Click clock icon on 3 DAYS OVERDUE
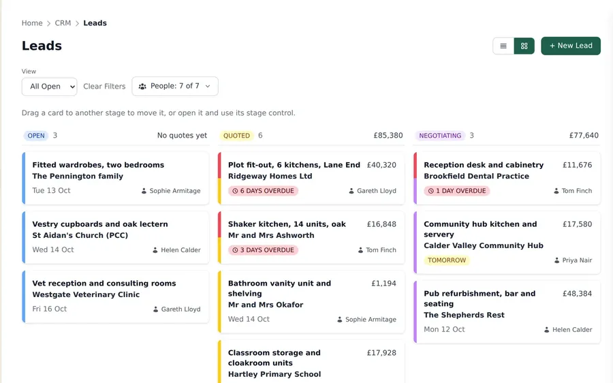 click(x=236, y=250)
